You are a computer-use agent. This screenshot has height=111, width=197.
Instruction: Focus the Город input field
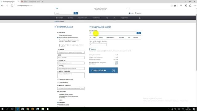[x=71, y=68]
